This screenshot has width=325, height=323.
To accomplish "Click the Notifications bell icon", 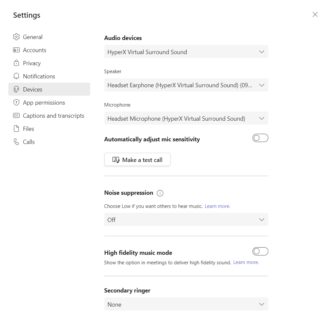I will pos(16,76).
